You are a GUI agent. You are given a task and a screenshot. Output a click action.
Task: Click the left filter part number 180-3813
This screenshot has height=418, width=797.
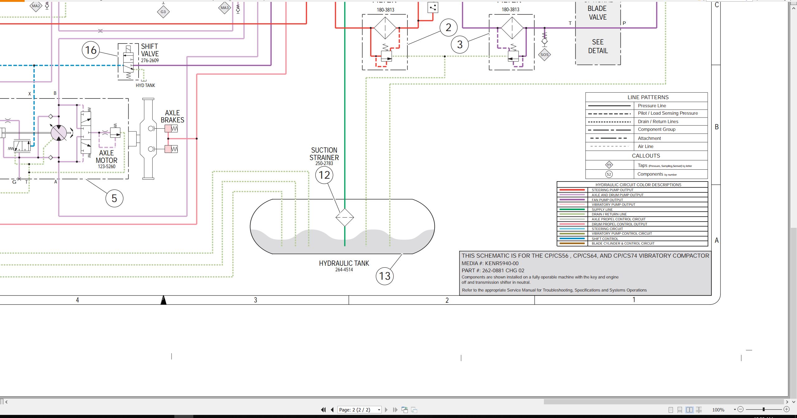click(385, 10)
